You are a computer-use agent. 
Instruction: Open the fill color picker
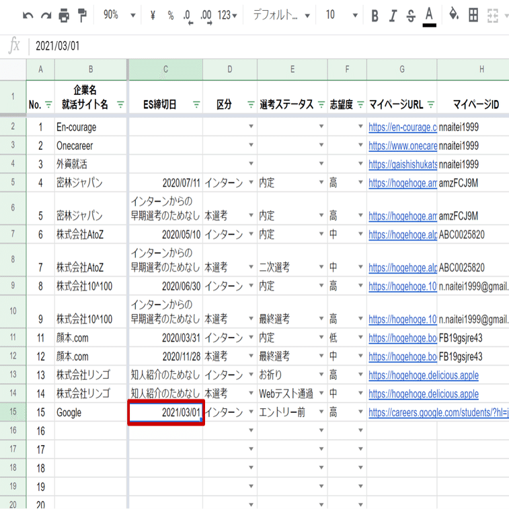pyautogui.click(x=453, y=15)
